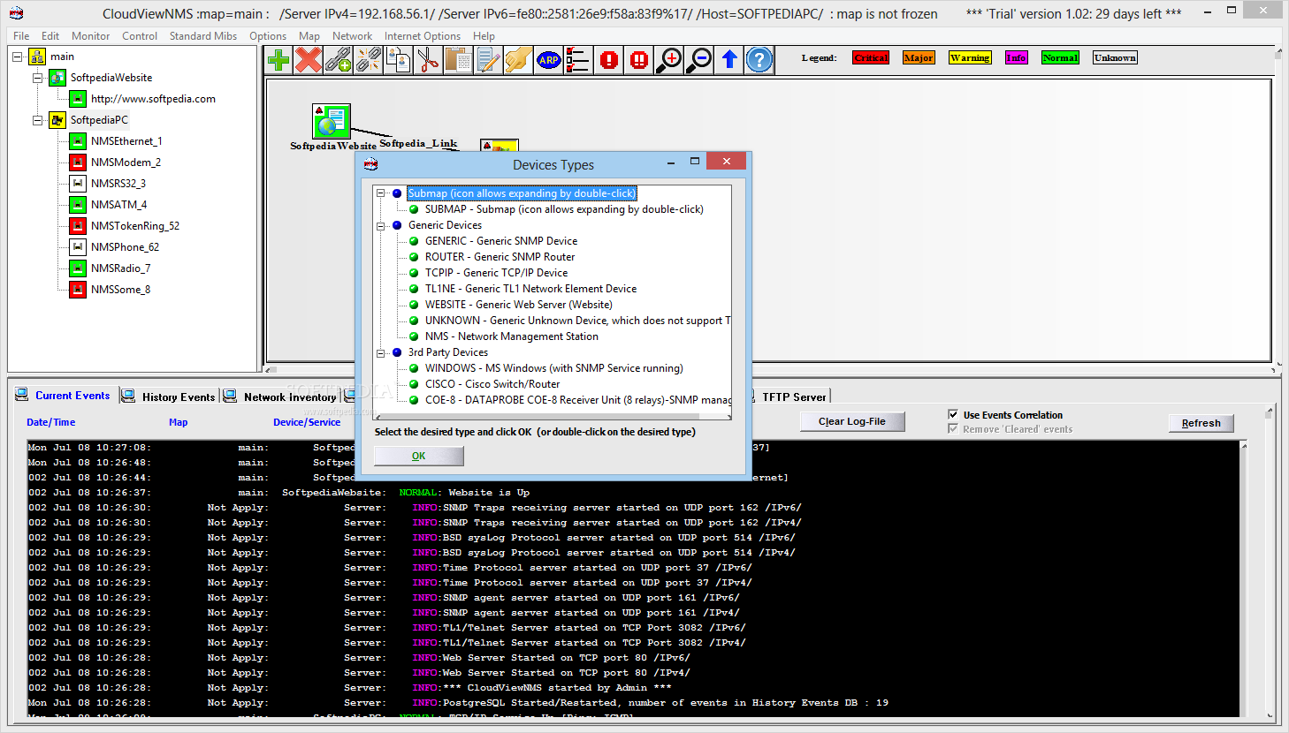Collapse the Submap group in Devices Types
Image resolution: width=1289 pixels, height=733 pixels.
381,193
